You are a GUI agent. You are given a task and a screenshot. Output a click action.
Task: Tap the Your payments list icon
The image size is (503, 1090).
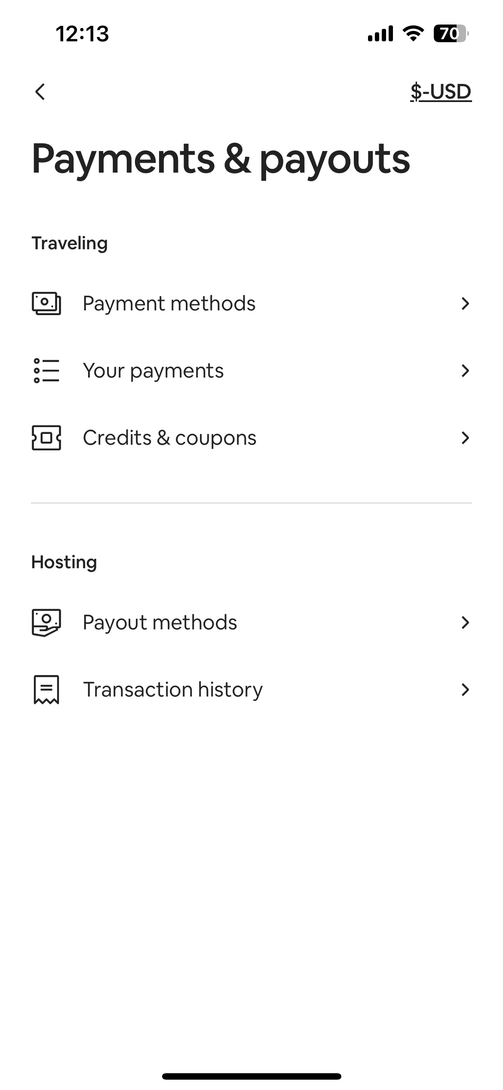(46, 371)
